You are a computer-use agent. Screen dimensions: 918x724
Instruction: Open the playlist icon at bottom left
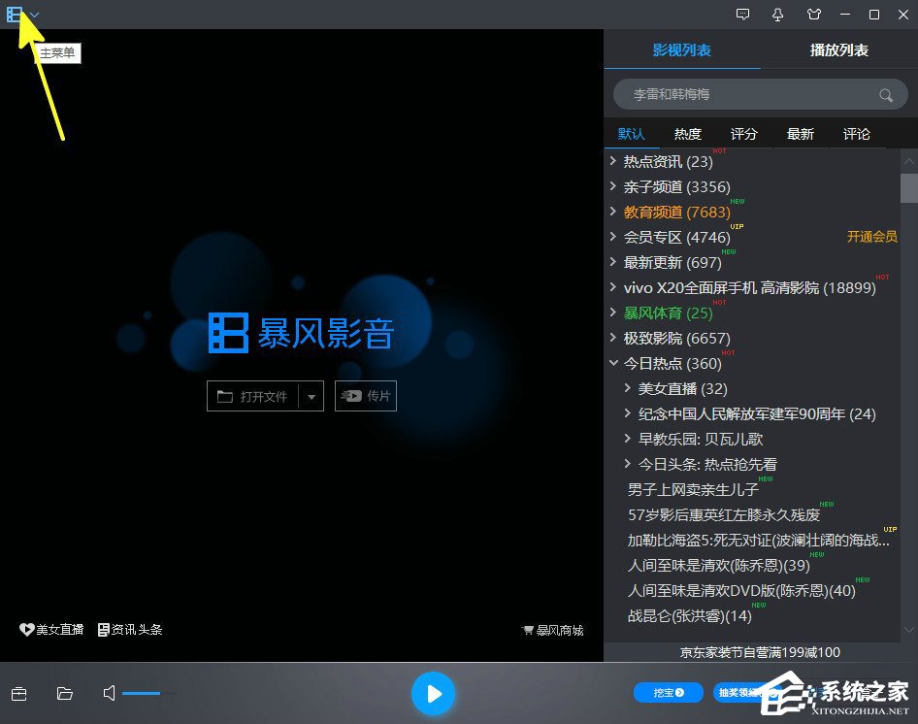tap(18, 693)
